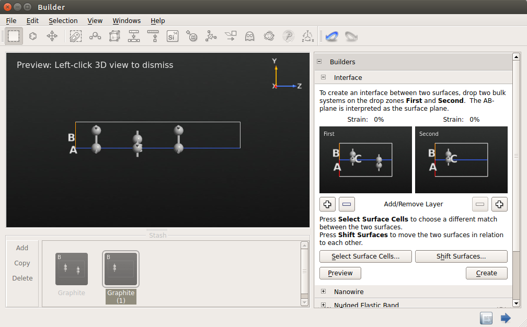
Task: Click the Builders panel scroll up arrow
Action: point(516,57)
